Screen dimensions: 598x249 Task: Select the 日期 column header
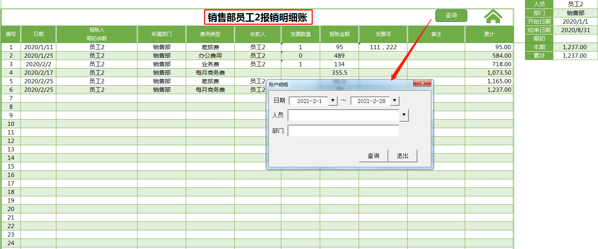click(39, 34)
